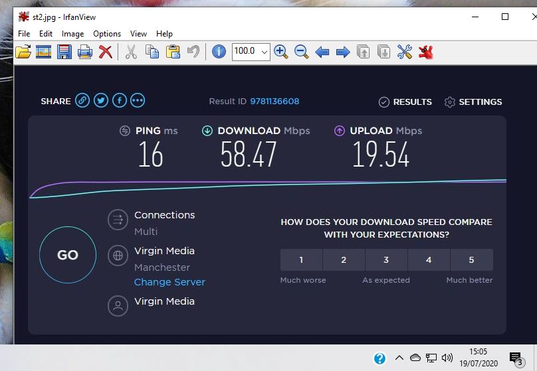Show hidden tray icons with chevron

(x=399, y=358)
